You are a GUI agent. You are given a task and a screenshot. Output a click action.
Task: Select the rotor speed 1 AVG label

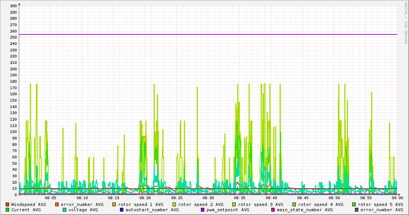pos(141,204)
